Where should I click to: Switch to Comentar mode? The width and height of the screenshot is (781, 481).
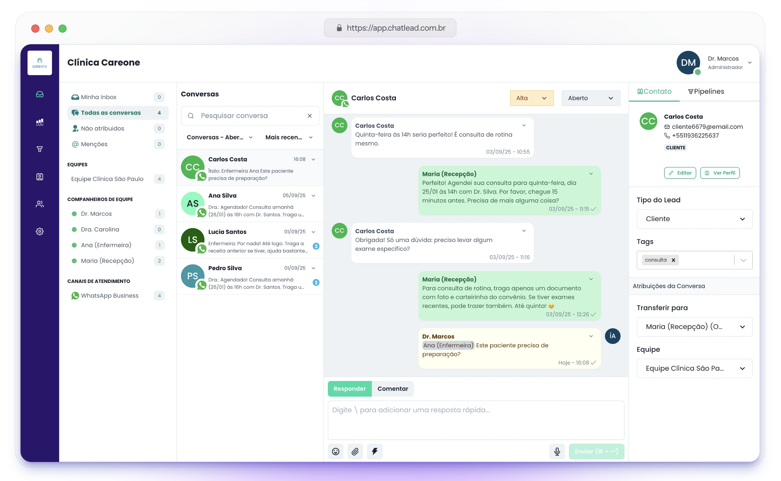tap(393, 388)
